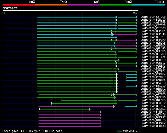Open hit UniRef100_Q9SD96
The image size is (167, 133).
(153, 97)
